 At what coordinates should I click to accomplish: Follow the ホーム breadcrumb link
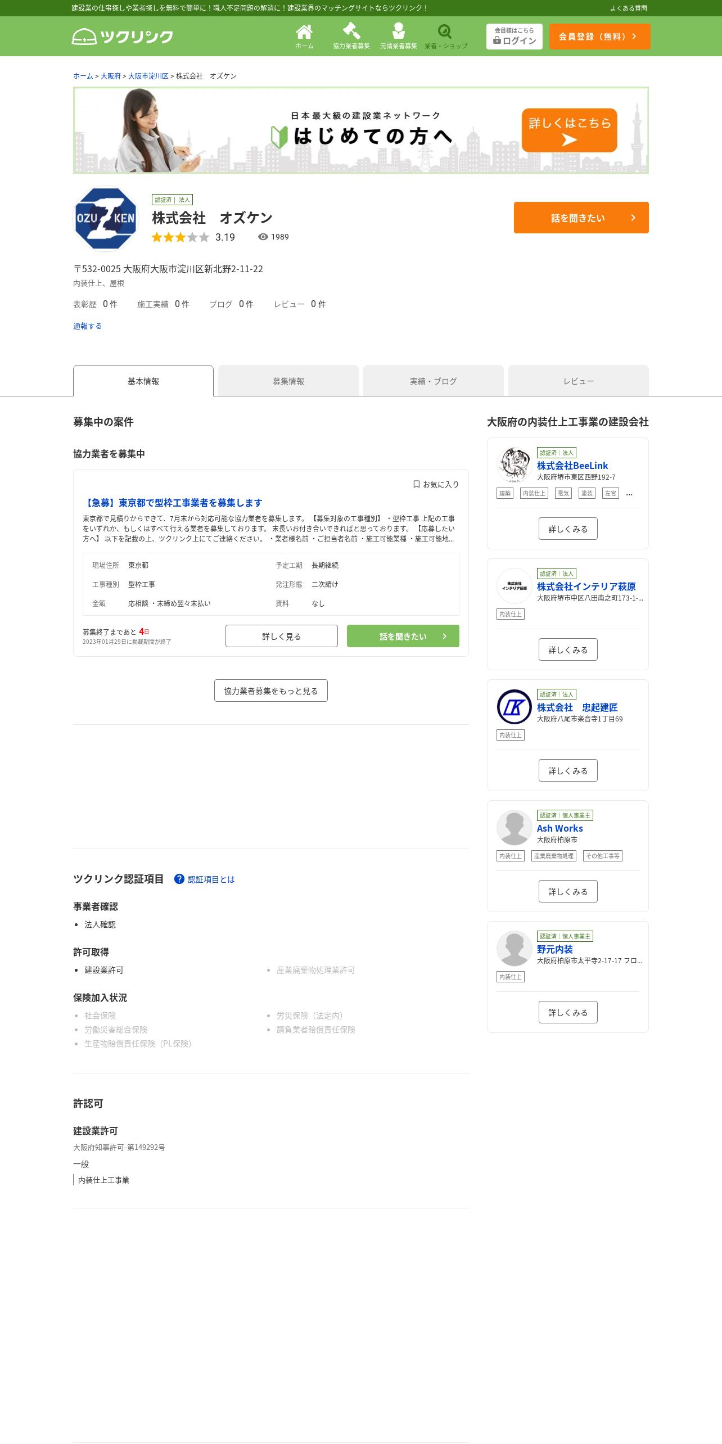tap(83, 76)
